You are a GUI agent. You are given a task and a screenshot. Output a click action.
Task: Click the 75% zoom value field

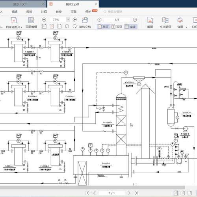(58, 20)
